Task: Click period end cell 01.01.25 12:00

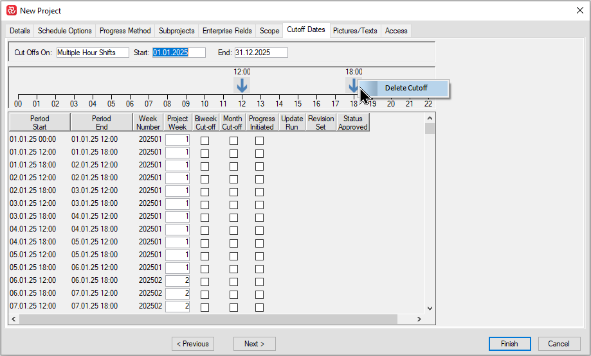Action: point(95,139)
